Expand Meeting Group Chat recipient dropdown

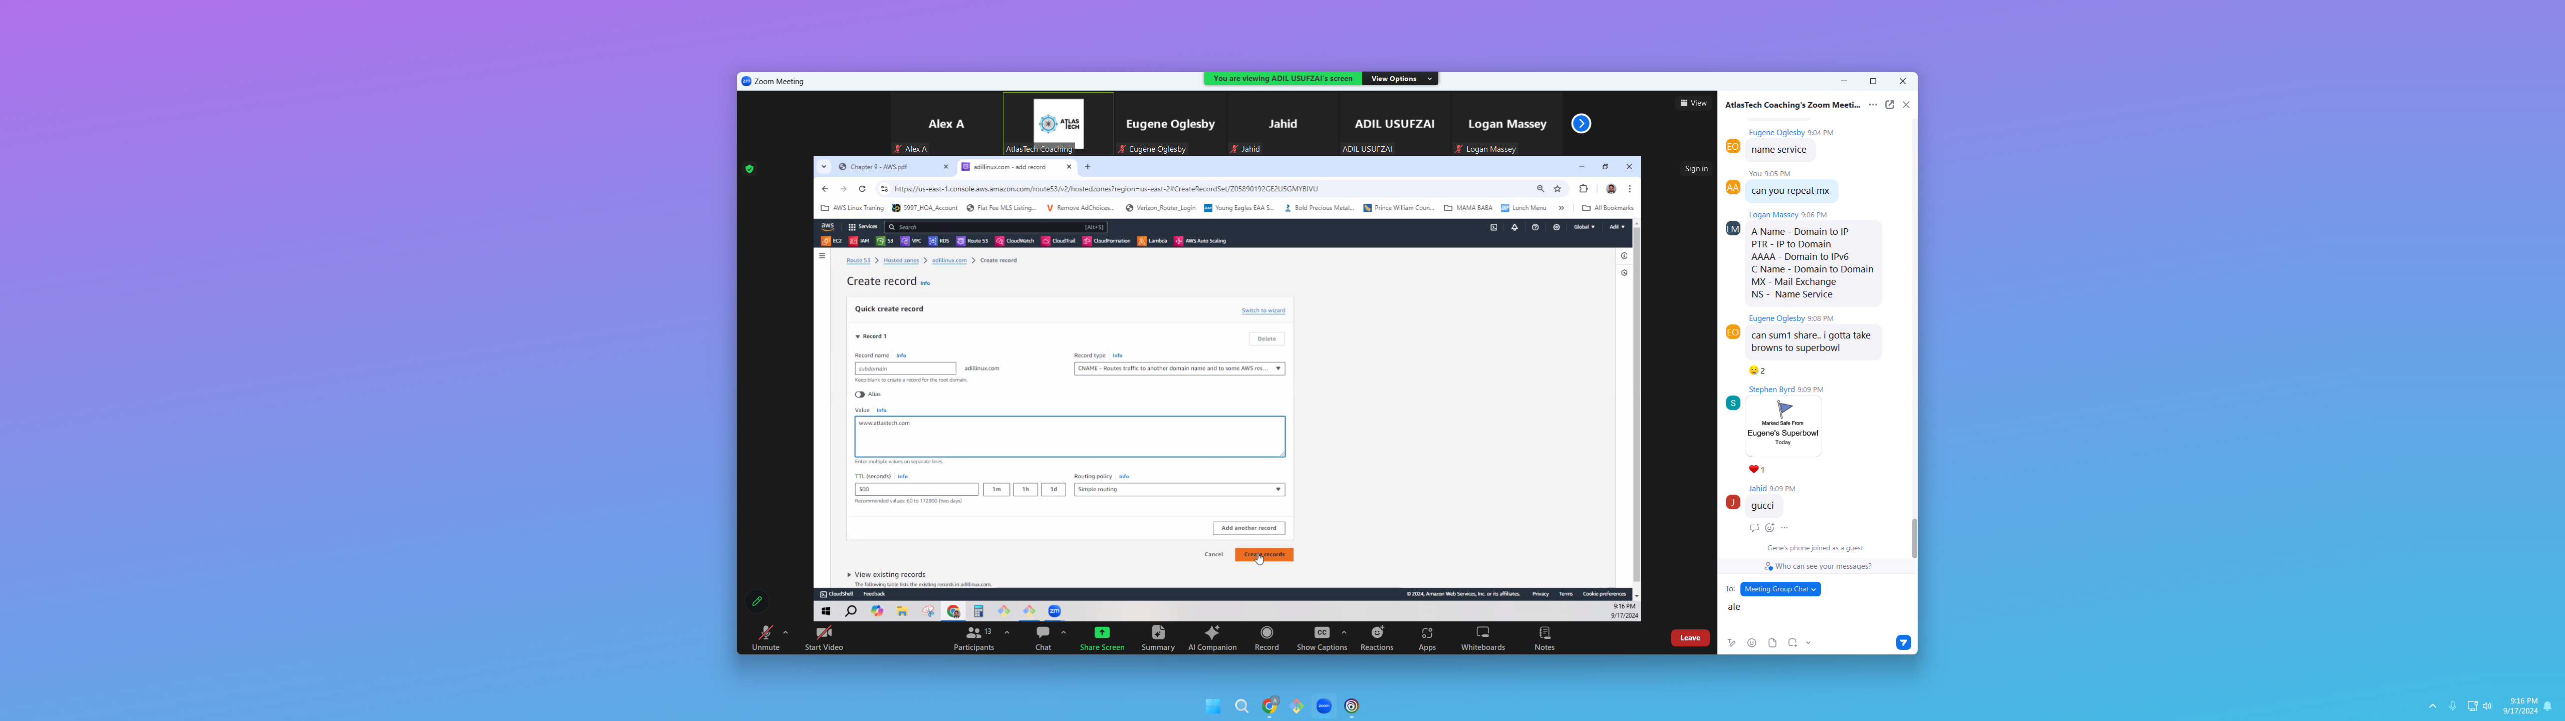(1780, 589)
